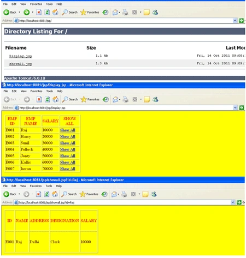Click Home icon in Display.jsp window toolbar
This screenshot has height=258, width=246.
(x=56, y=99)
